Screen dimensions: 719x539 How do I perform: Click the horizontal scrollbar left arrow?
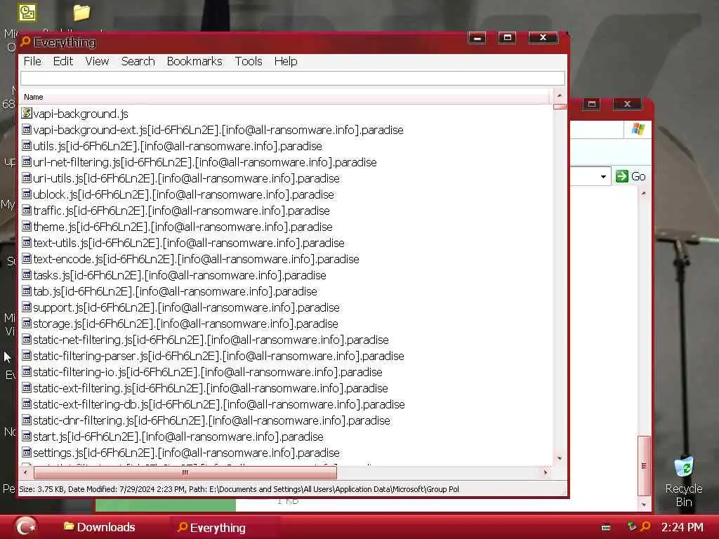click(x=26, y=472)
